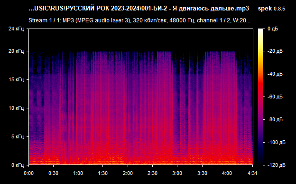Image resolution: width=296 pixels, height=184 pixels.
Task: Click inside the spectrogram plot area
Action: 141,97
